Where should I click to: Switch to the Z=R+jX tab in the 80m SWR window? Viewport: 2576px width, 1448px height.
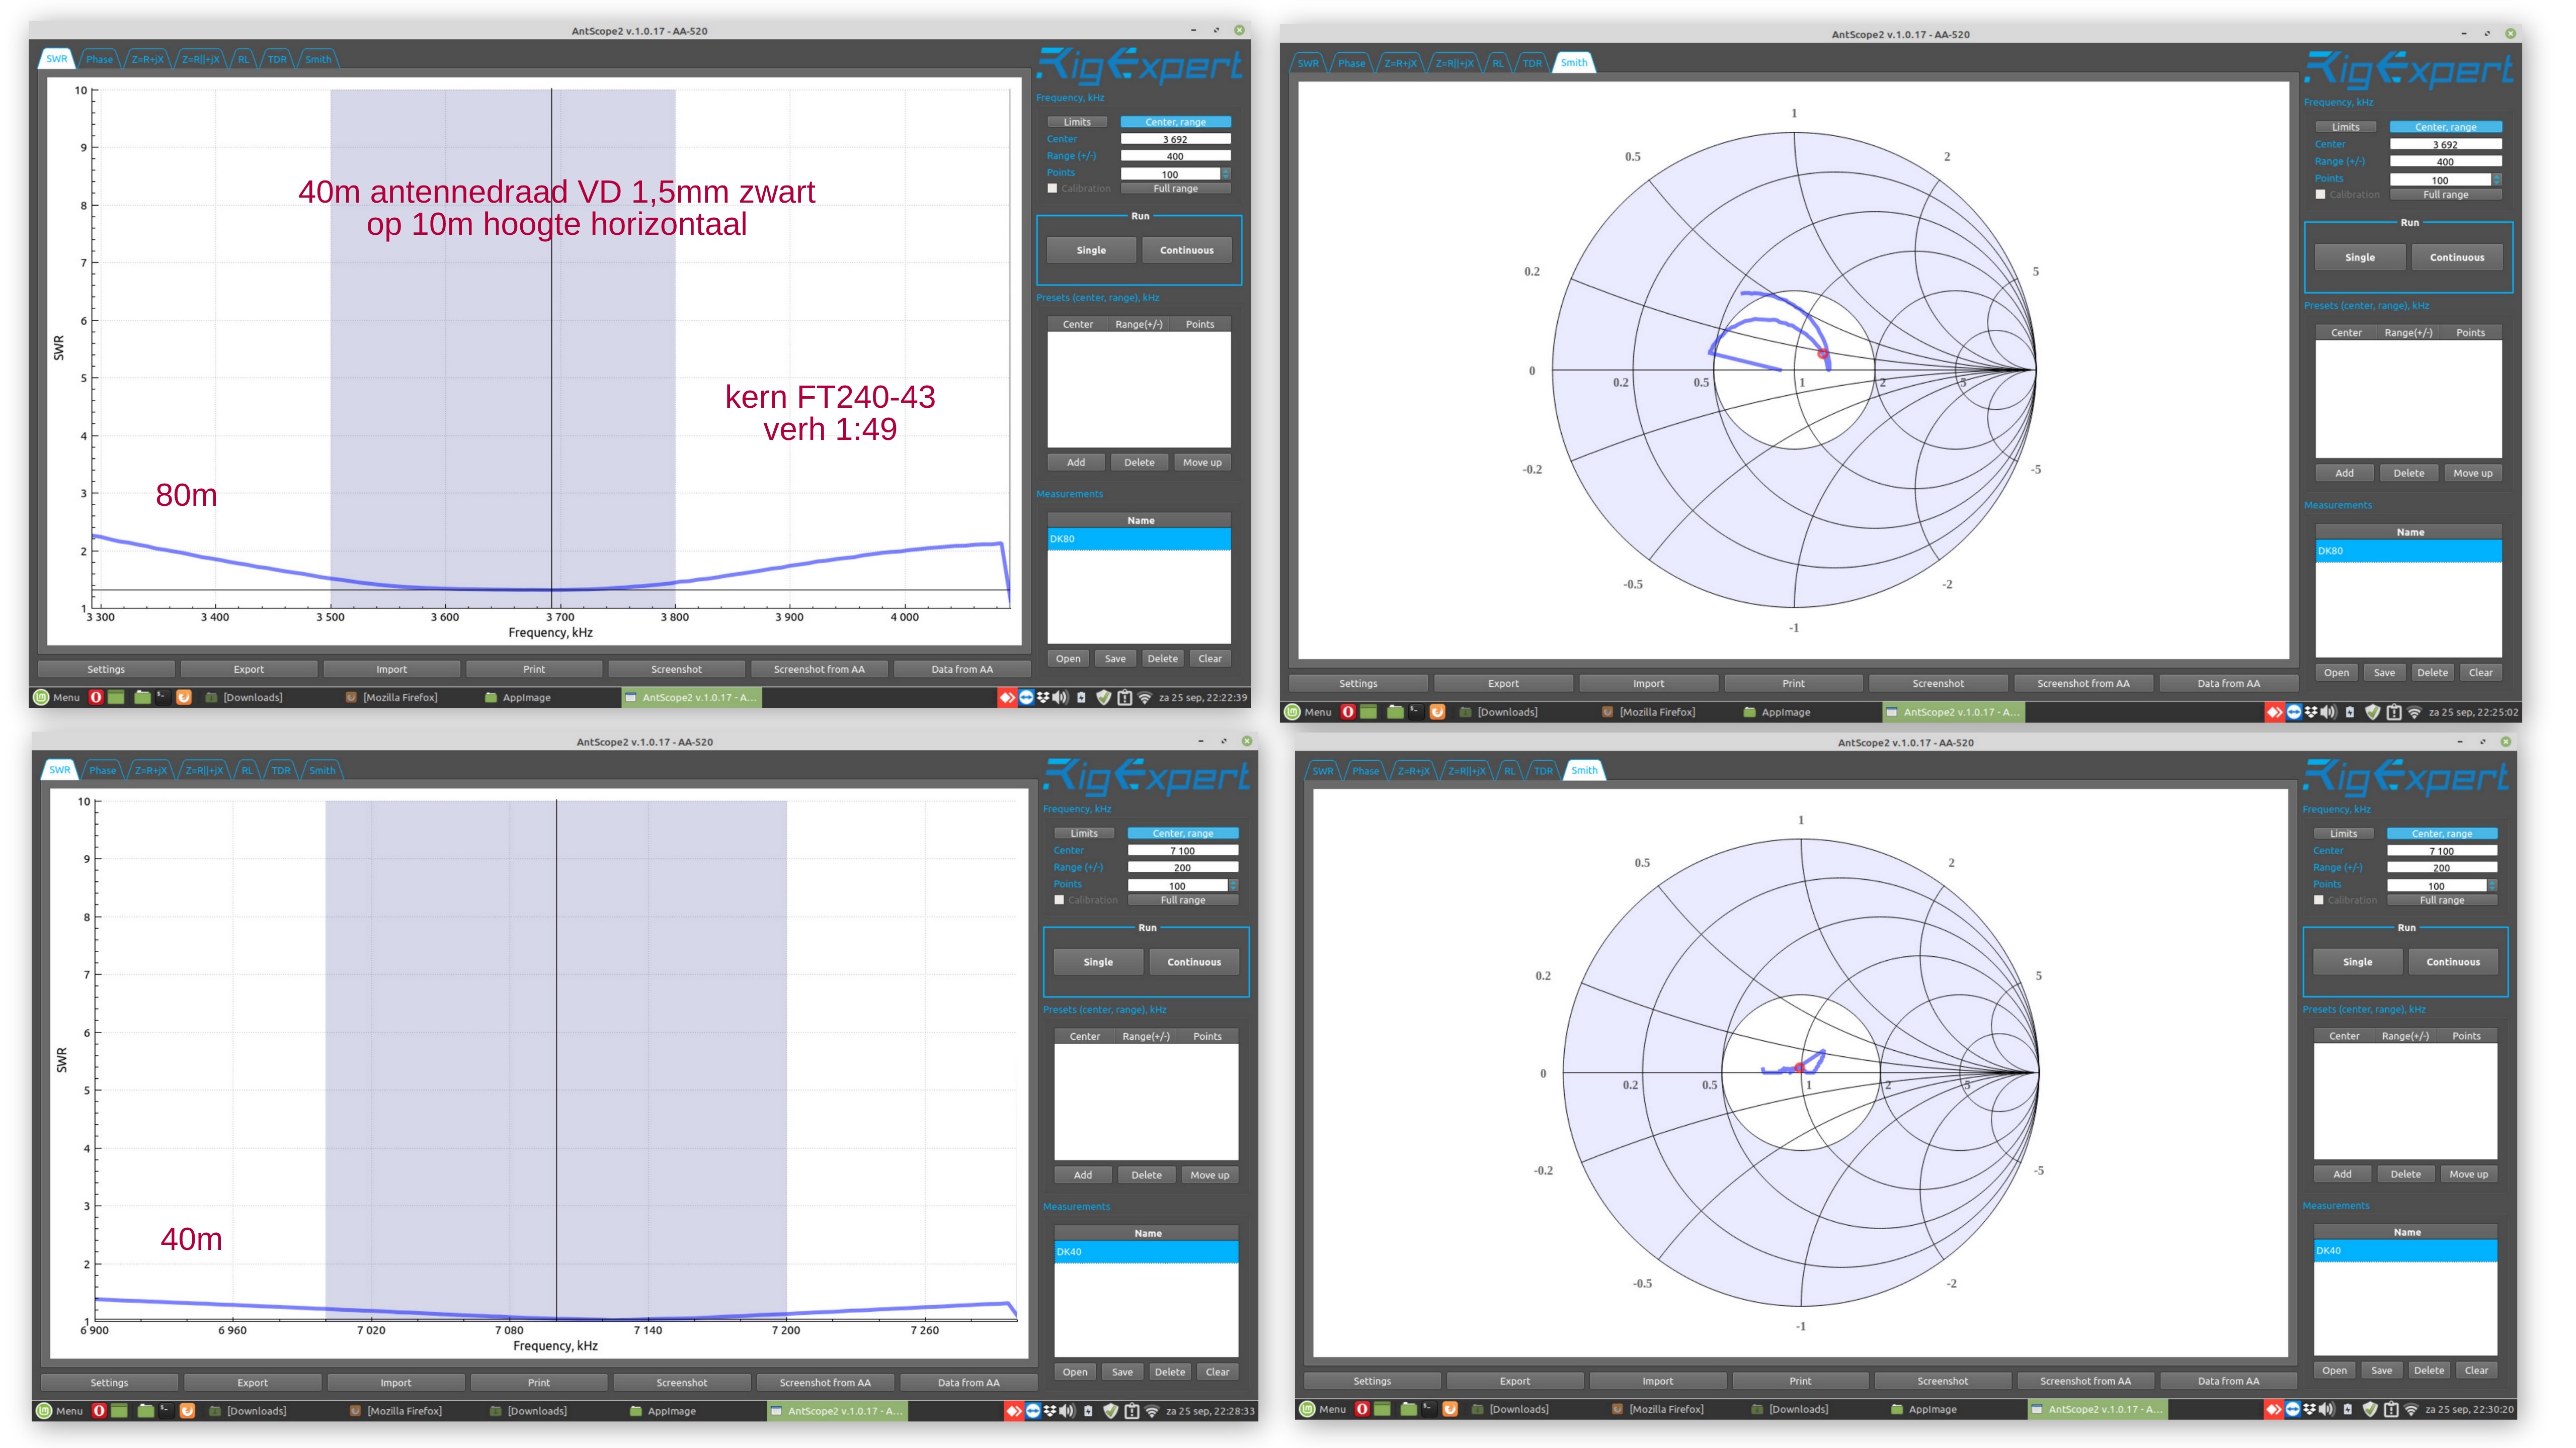(x=147, y=59)
